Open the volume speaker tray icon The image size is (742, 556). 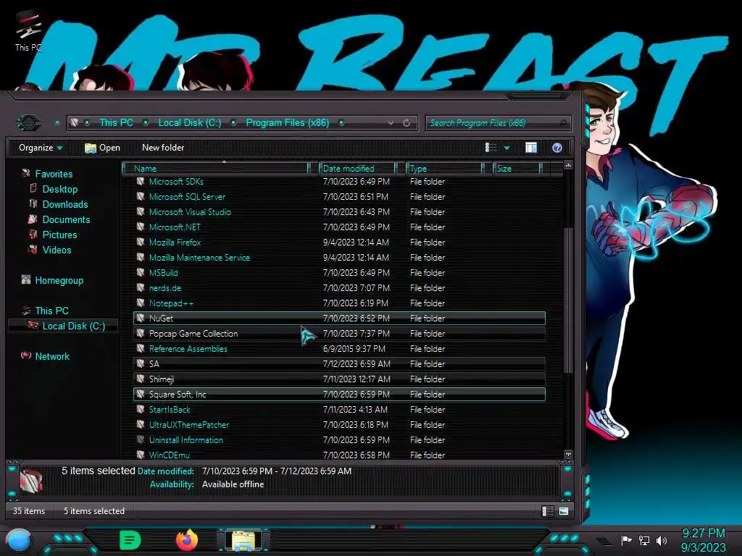point(661,540)
